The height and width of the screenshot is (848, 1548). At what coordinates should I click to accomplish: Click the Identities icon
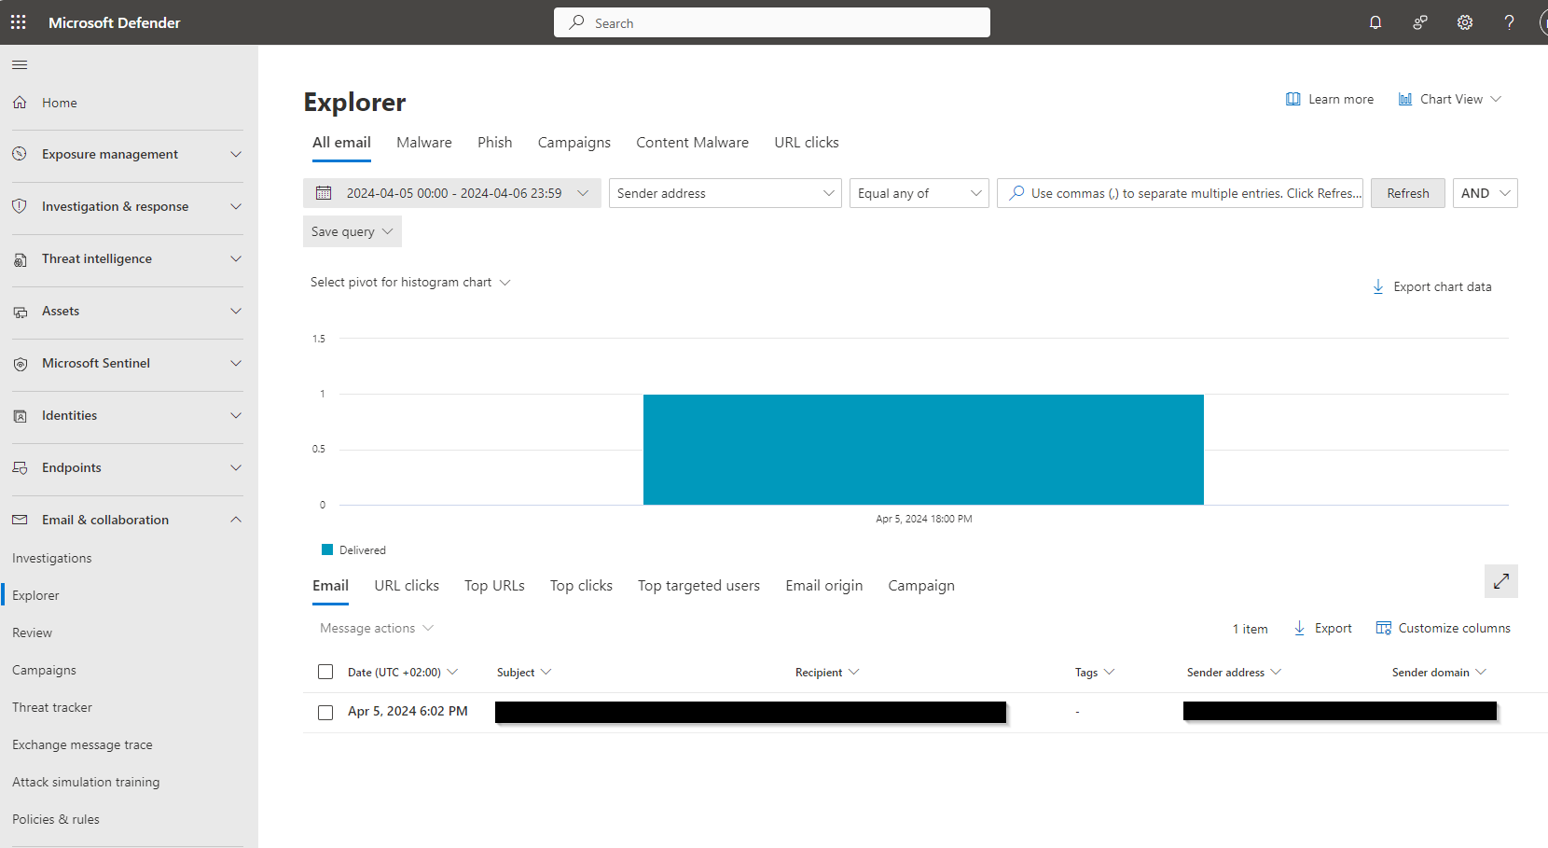point(20,416)
